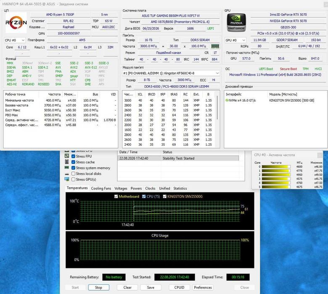Click the Core 2 frequency bar
The image size is (328, 294).
pyautogui.click(x=276, y=175)
